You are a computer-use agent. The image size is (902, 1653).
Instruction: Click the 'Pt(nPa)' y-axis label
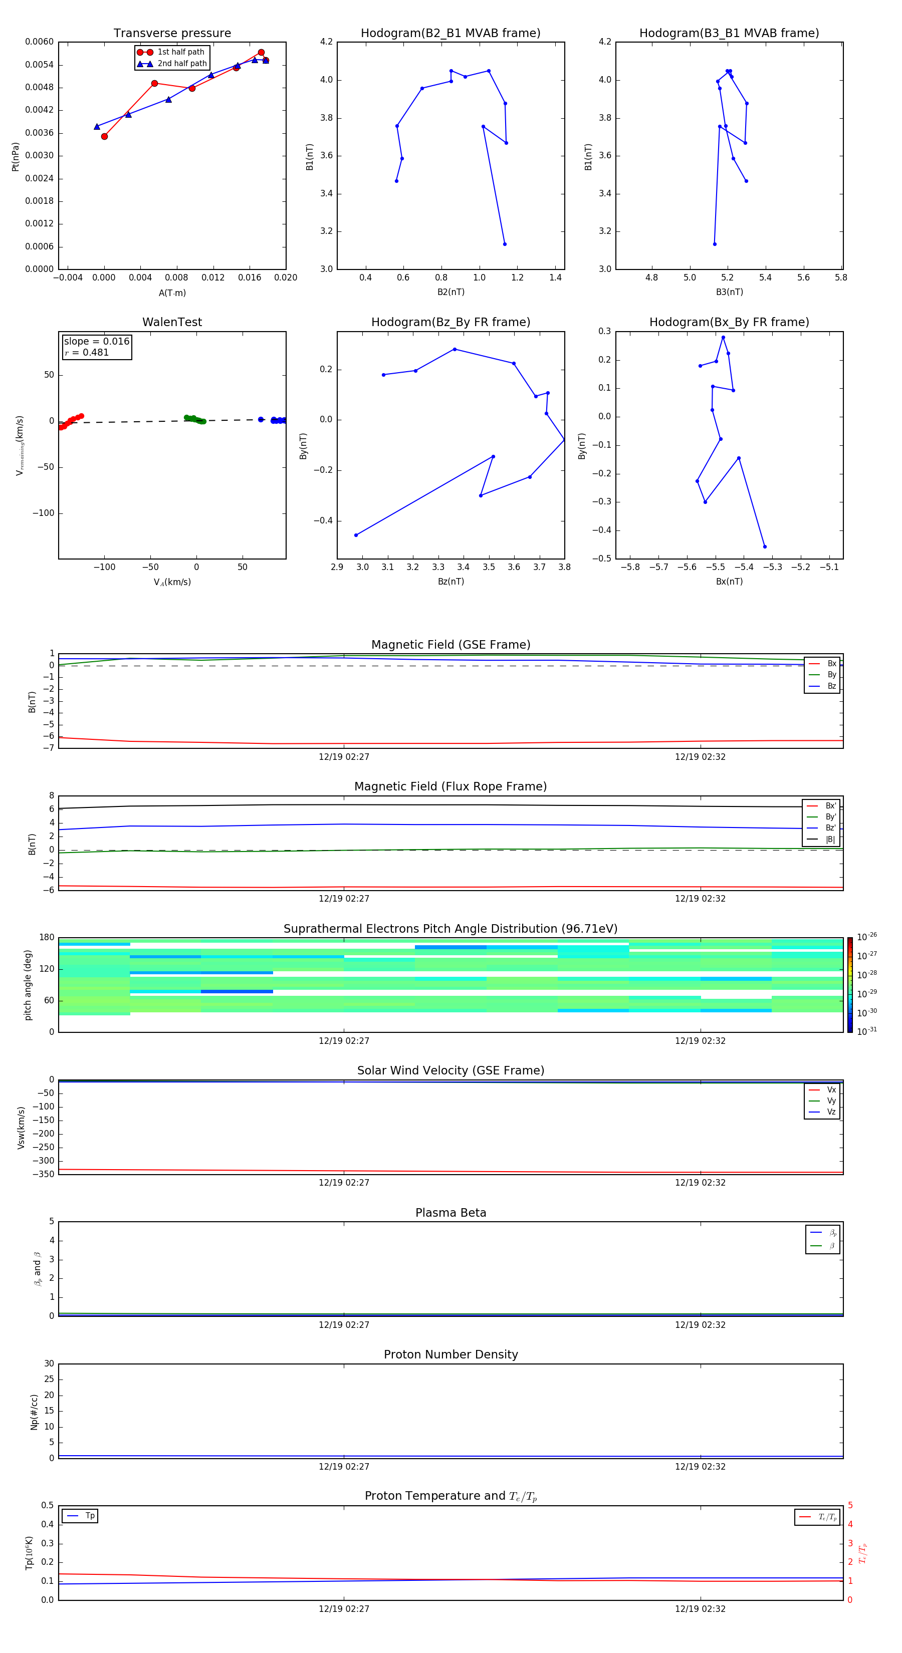pos(16,156)
